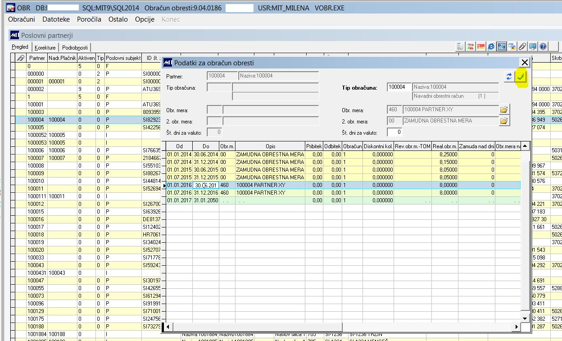Click the Opis column header

tap(270, 146)
